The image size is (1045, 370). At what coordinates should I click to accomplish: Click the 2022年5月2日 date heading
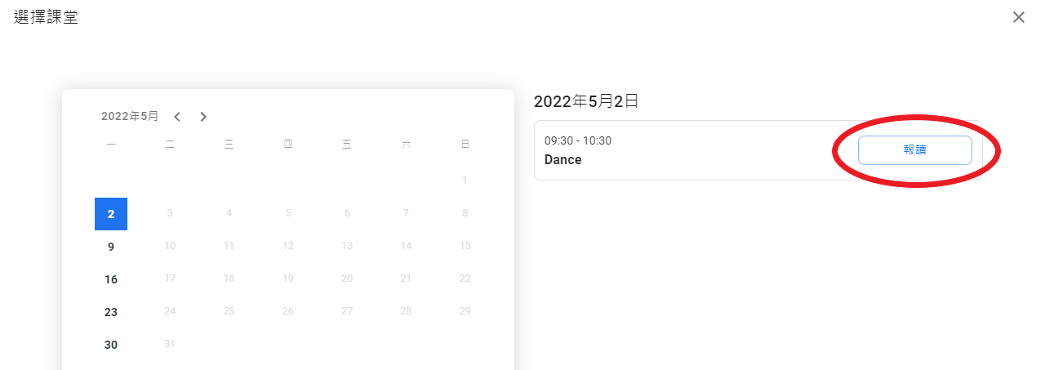coord(585,101)
